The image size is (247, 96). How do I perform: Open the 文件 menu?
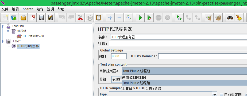5,9
